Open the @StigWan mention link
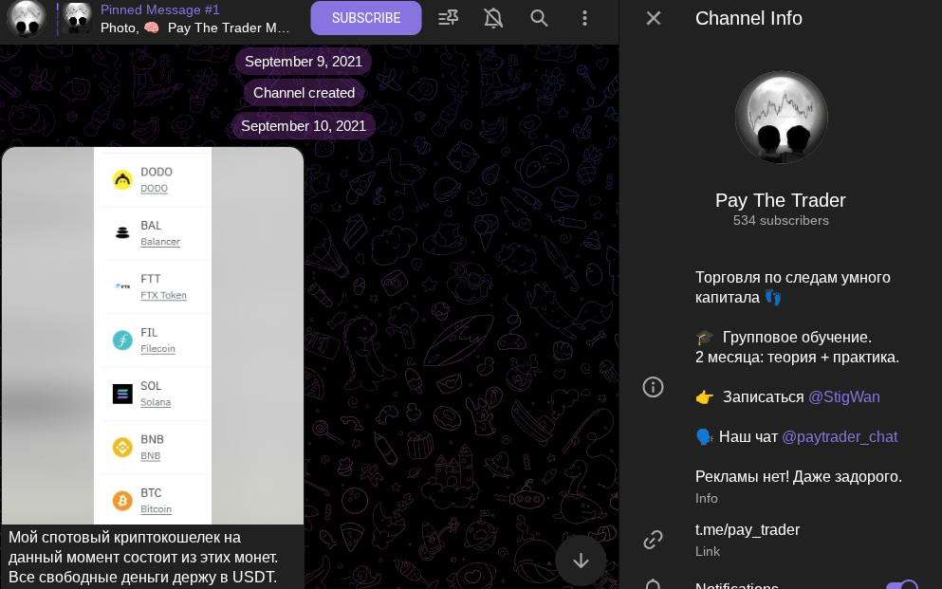The width and height of the screenshot is (942, 589). click(x=843, y=396)
